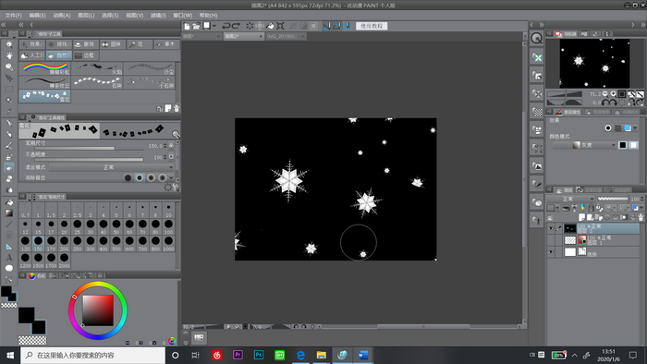Click the navigator thumbnail preview
The width and height of the screenshot is (647, 364).
click(594, 63)
